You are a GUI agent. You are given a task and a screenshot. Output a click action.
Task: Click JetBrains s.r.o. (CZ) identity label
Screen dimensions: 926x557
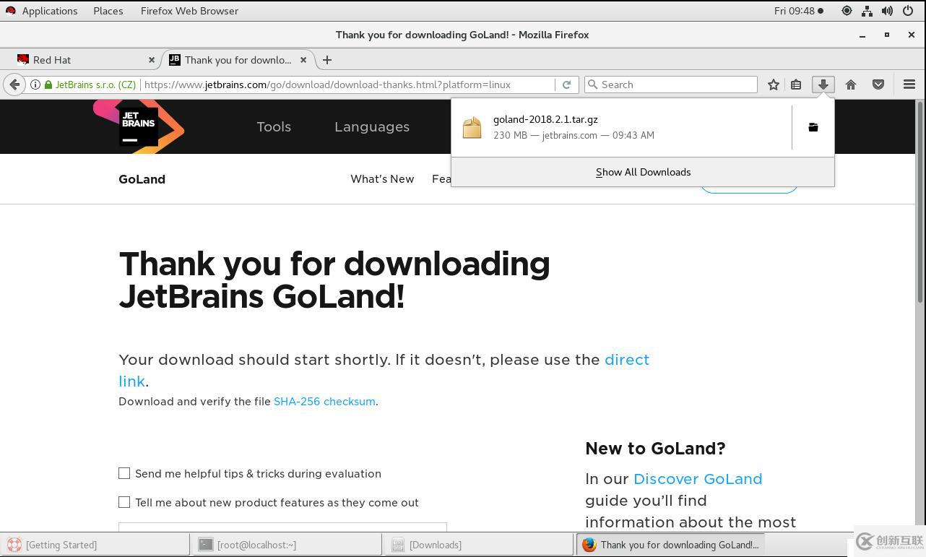tap(95, 85)
